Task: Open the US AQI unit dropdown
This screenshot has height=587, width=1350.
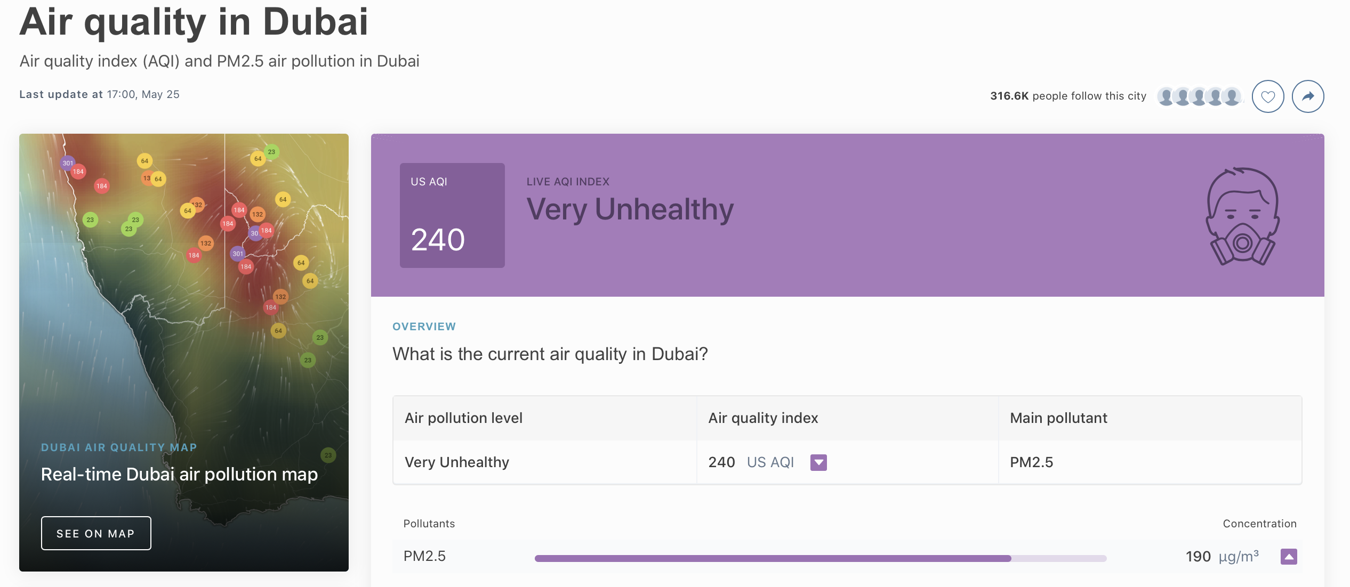Action: tap(818, 462)
